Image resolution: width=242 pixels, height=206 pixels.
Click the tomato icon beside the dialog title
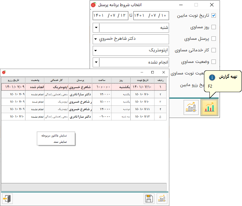click(x=93, y=5)
